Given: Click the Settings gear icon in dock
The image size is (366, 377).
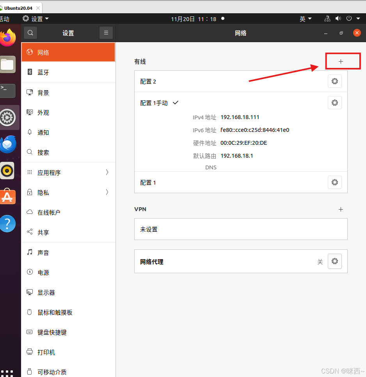Looking at the screenshot, I should 8,117.
